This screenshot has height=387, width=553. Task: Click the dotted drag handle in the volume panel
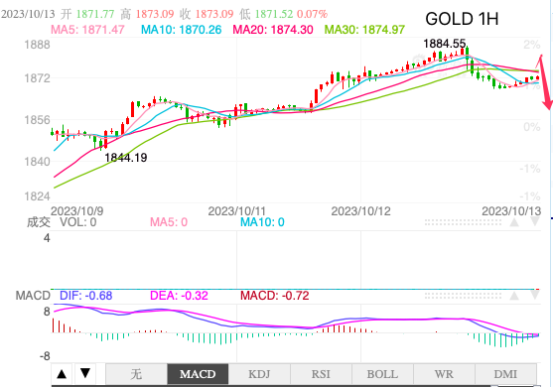tap(463, 222)
